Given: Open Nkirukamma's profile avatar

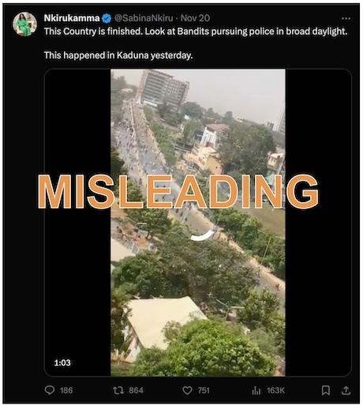Looking at the screenshot, I should click(x=24, y=24).
